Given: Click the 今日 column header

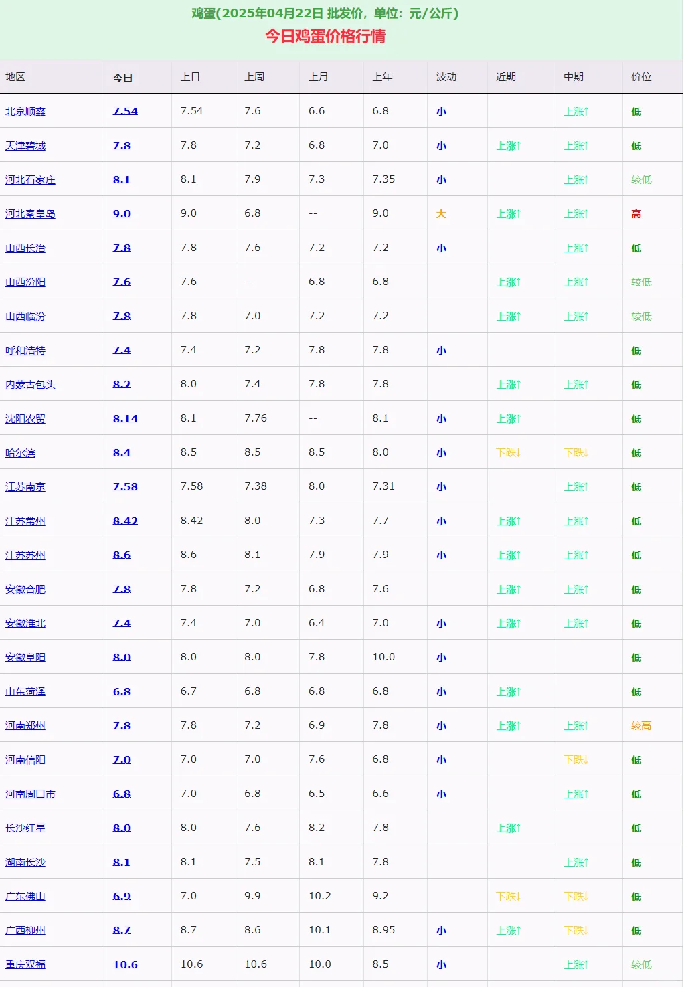Looking at the screenshot, I should pos(123,78).
